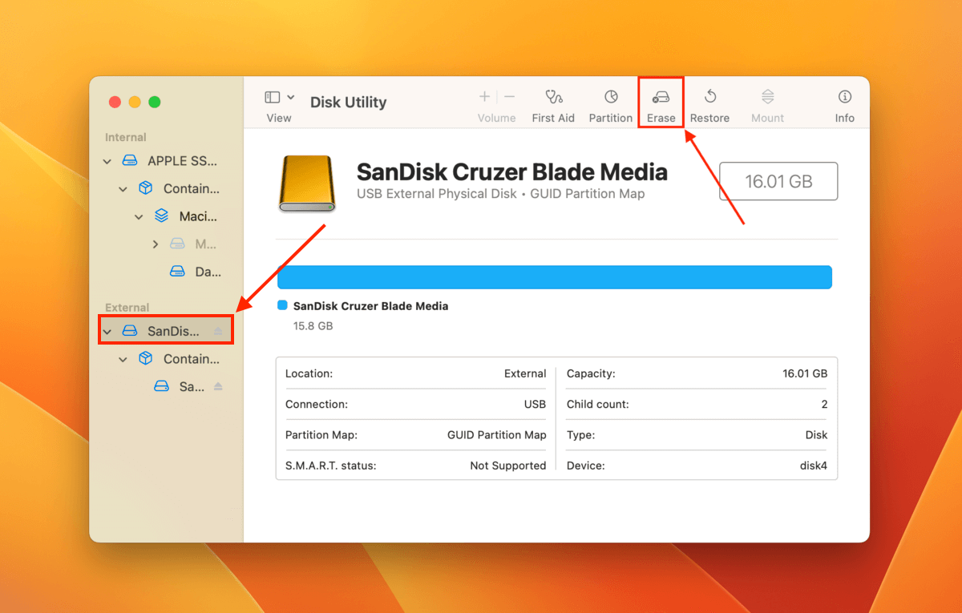This screenshot has height=613, width=962.
Task: Show disk Info panel
Action: pyautogui.click(x=845, y=105)
